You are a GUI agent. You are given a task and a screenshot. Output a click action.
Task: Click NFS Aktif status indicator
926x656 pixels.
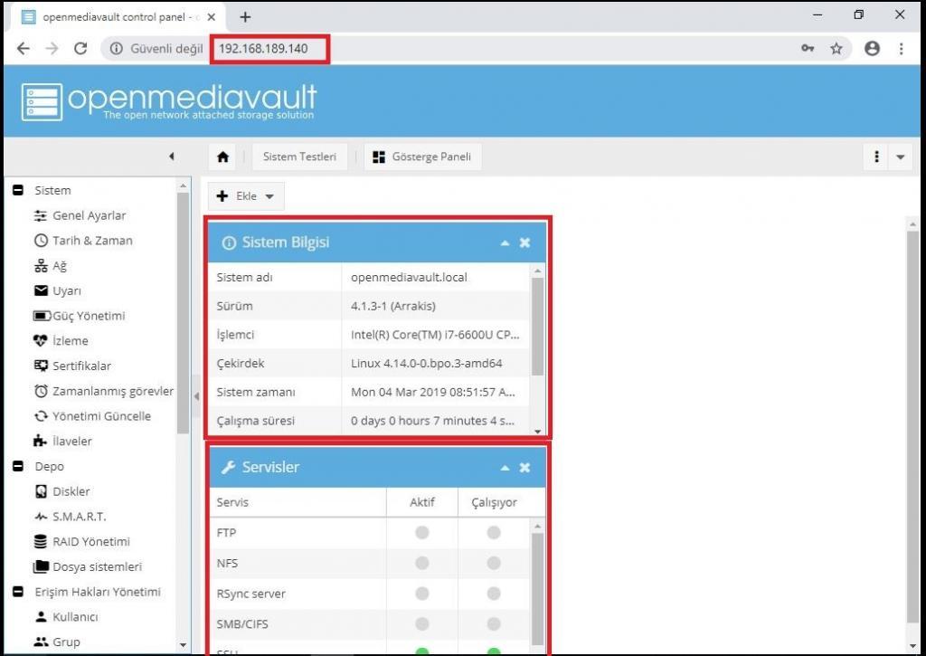click(x=421, y=563)
